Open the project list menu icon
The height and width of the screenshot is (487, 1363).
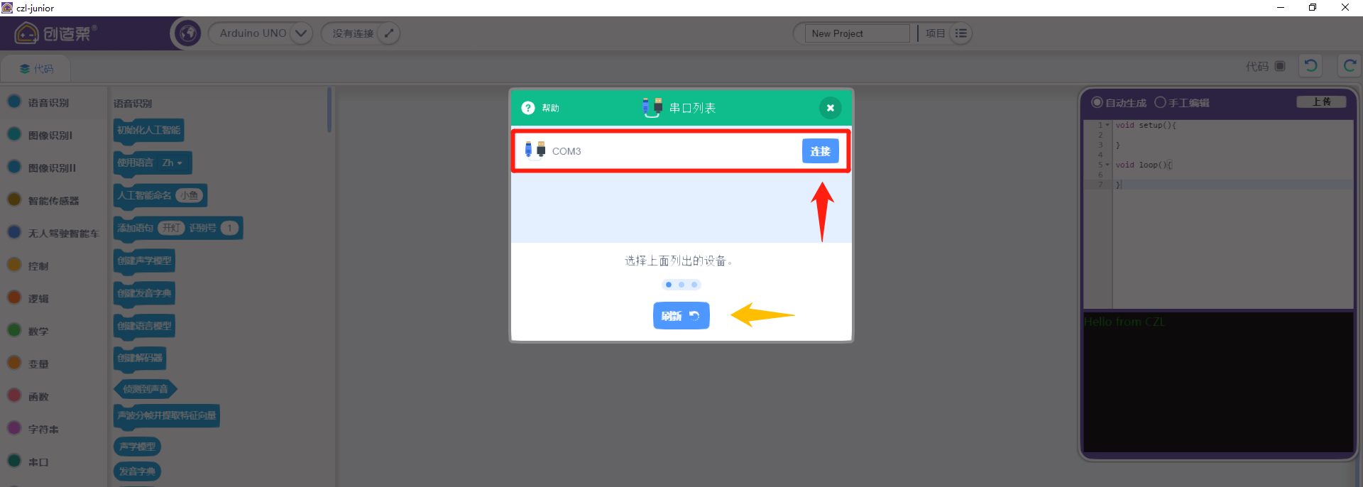960,33
